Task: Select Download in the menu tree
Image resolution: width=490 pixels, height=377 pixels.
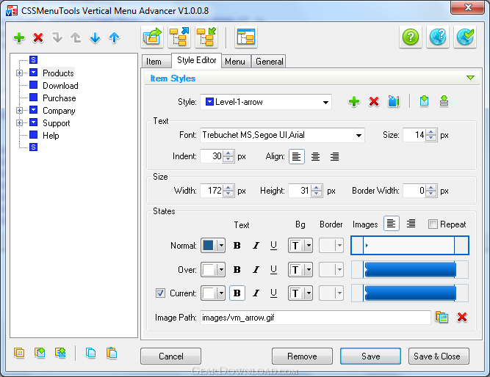Action: [60, 86]
